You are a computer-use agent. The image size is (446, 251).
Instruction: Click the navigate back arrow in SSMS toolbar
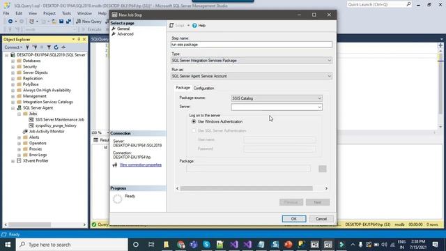click(x=10, y=22)
